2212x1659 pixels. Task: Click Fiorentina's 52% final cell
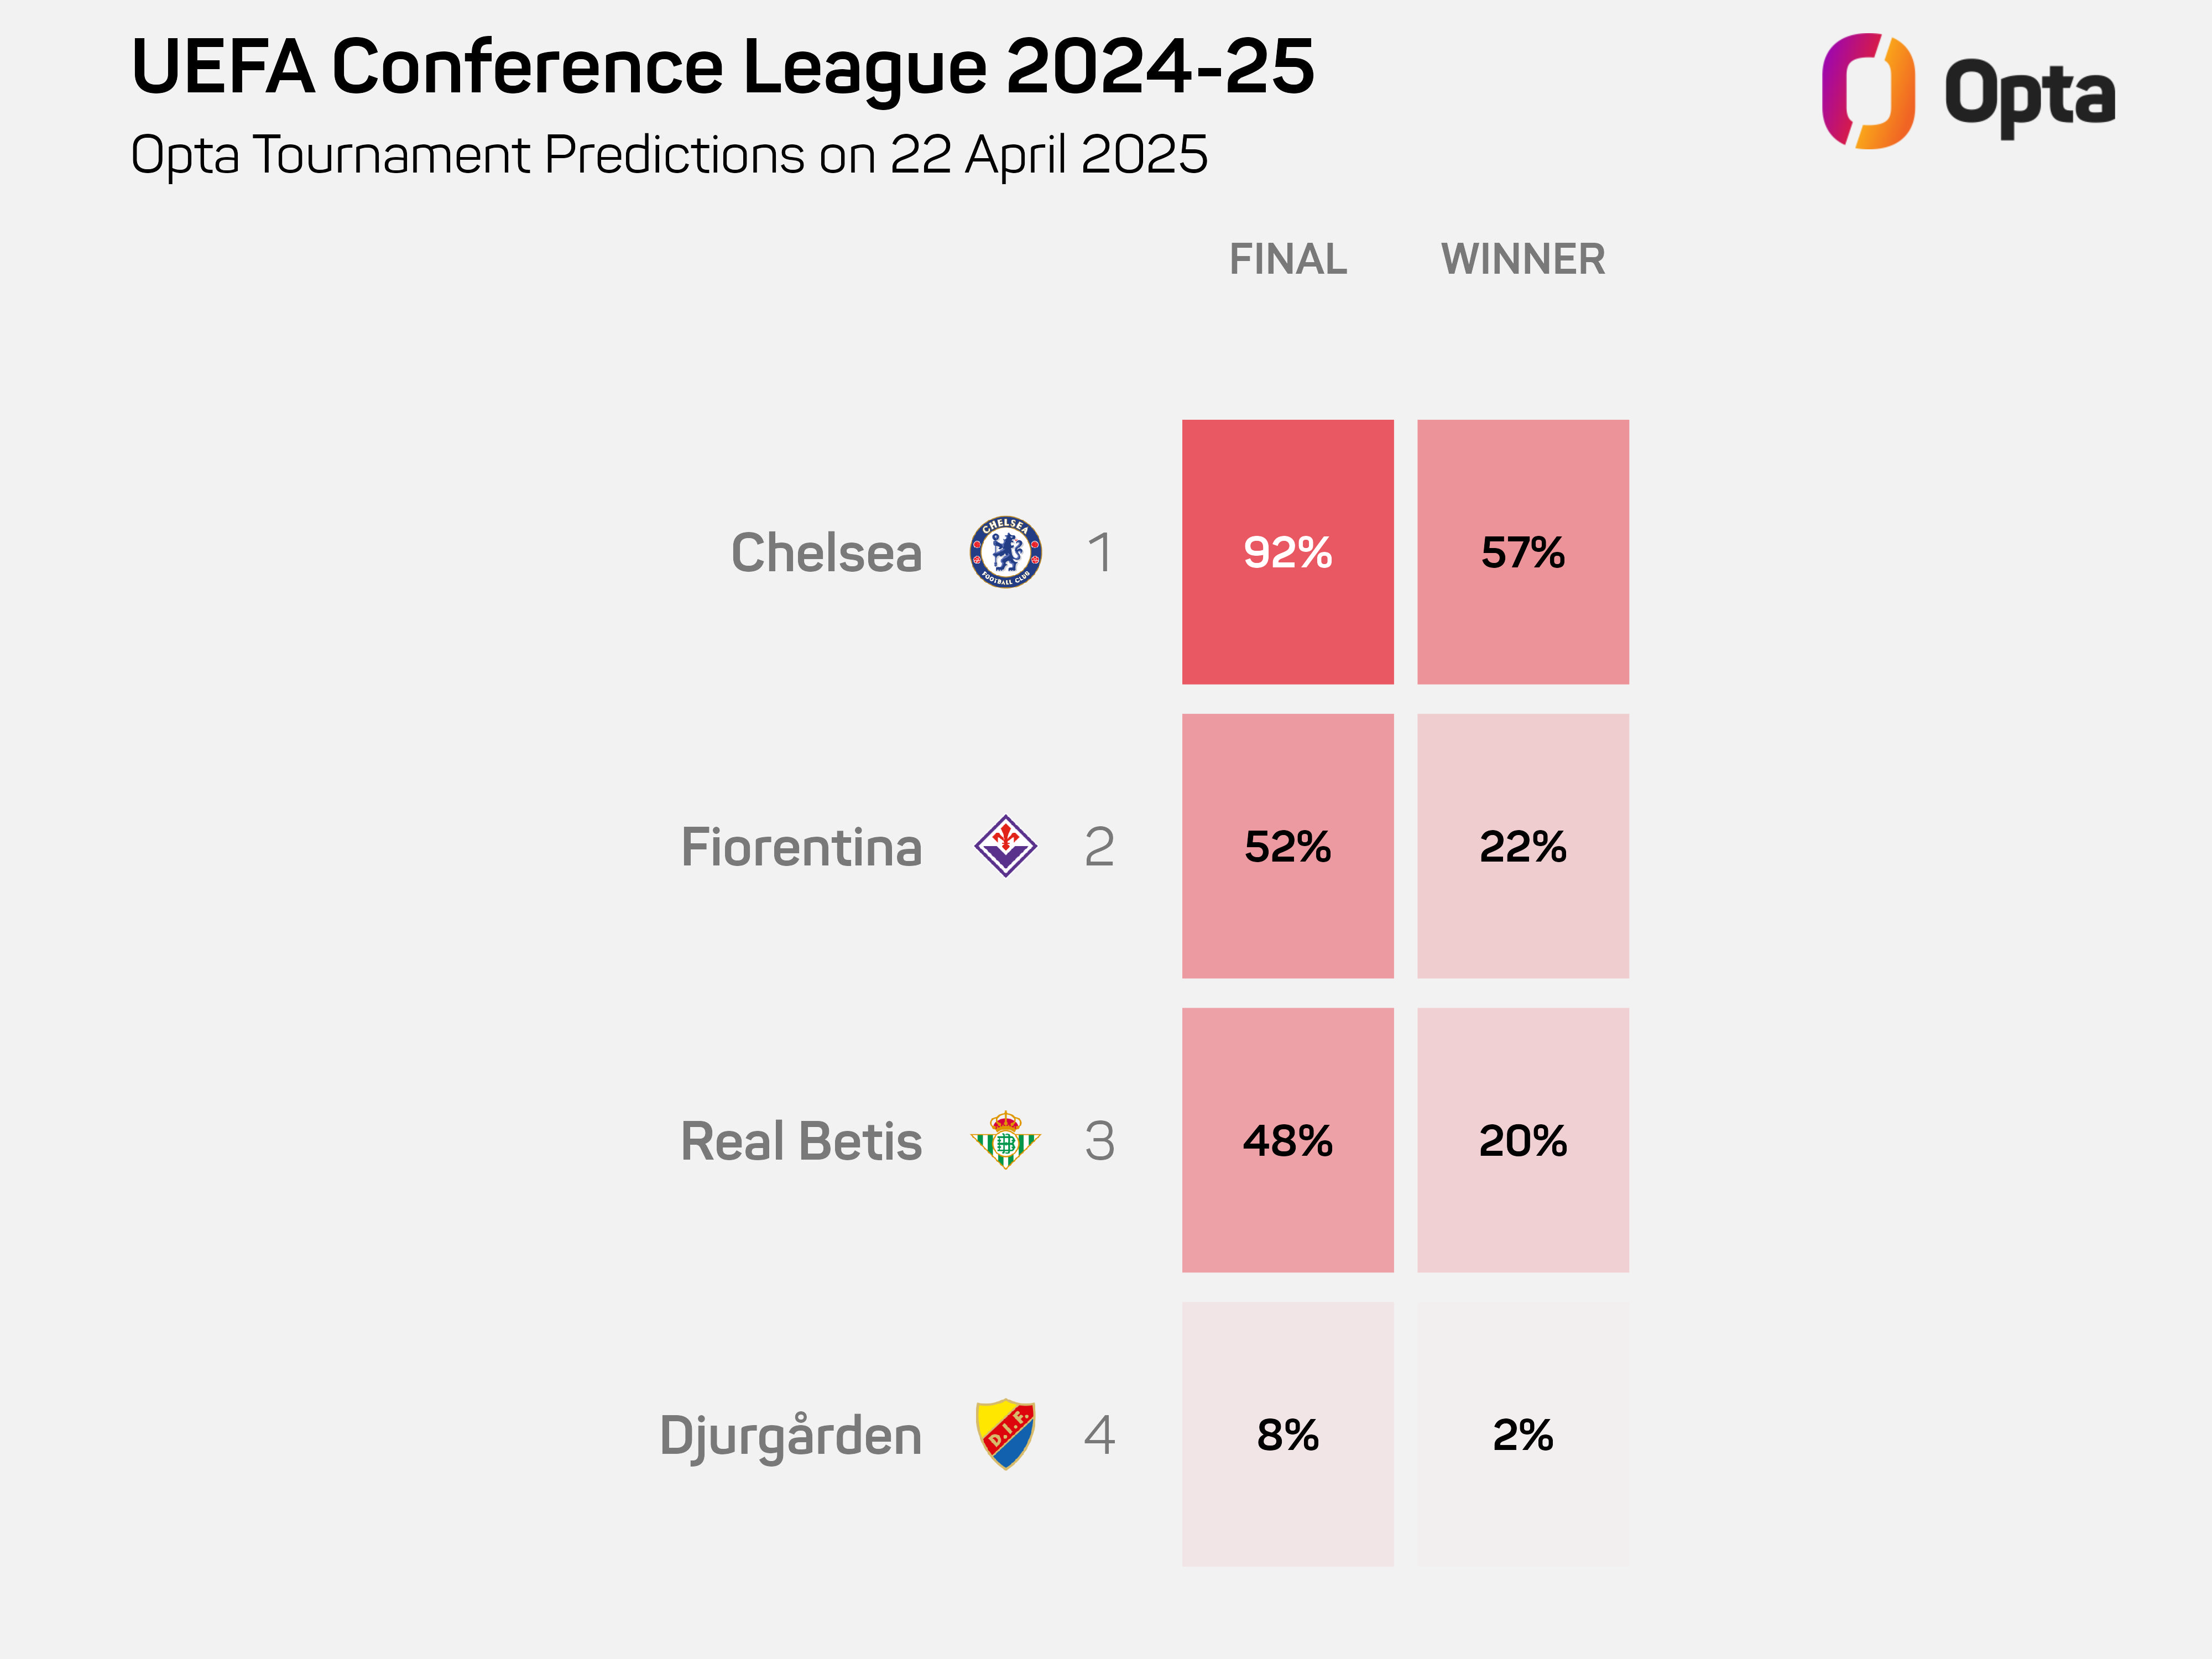(x=1287, y=846)
